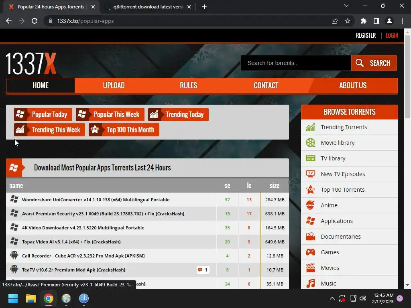Click the Trending Torrents chart icon in sidebar
This screenshot has height=308, width=411.
[311, 127]
